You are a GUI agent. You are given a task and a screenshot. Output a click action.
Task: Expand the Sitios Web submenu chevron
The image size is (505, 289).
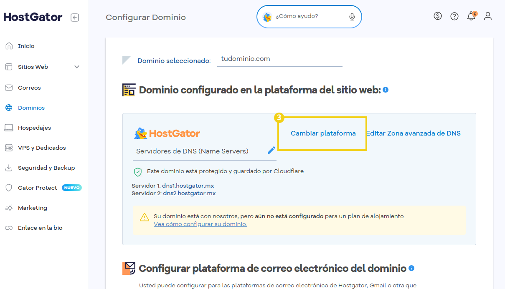77,67
